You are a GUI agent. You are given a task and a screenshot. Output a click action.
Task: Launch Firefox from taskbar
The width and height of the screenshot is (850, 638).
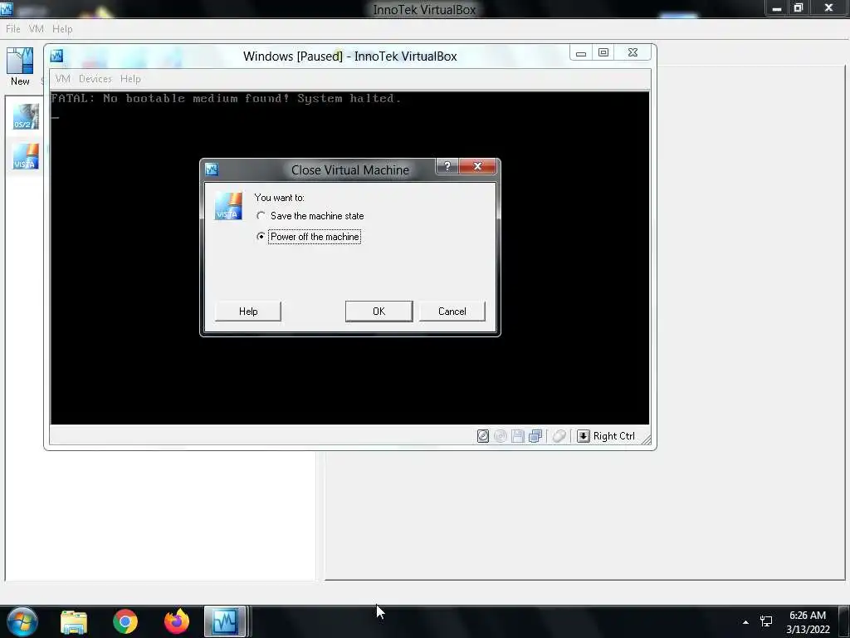[x=177, y=621]
